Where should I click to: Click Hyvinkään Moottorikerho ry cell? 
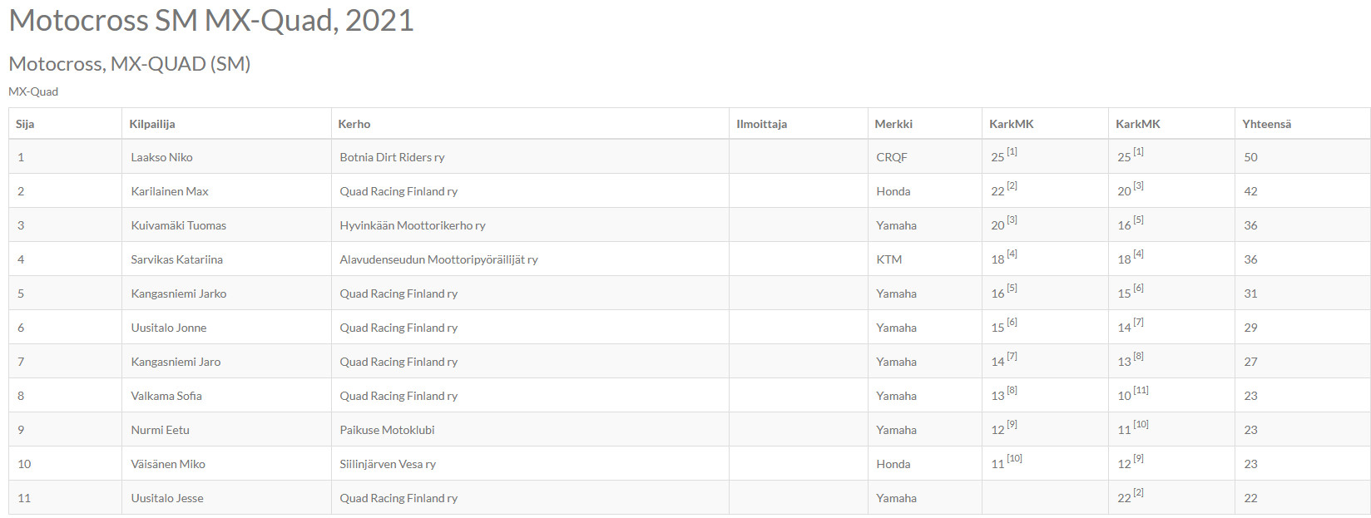[413, 225]
